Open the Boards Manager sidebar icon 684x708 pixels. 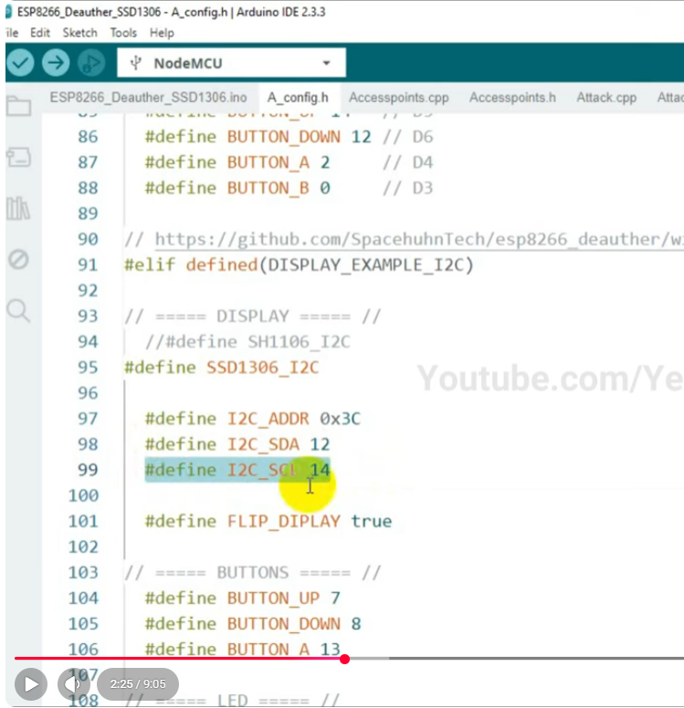pyautogui.click(x=18, y=158)
